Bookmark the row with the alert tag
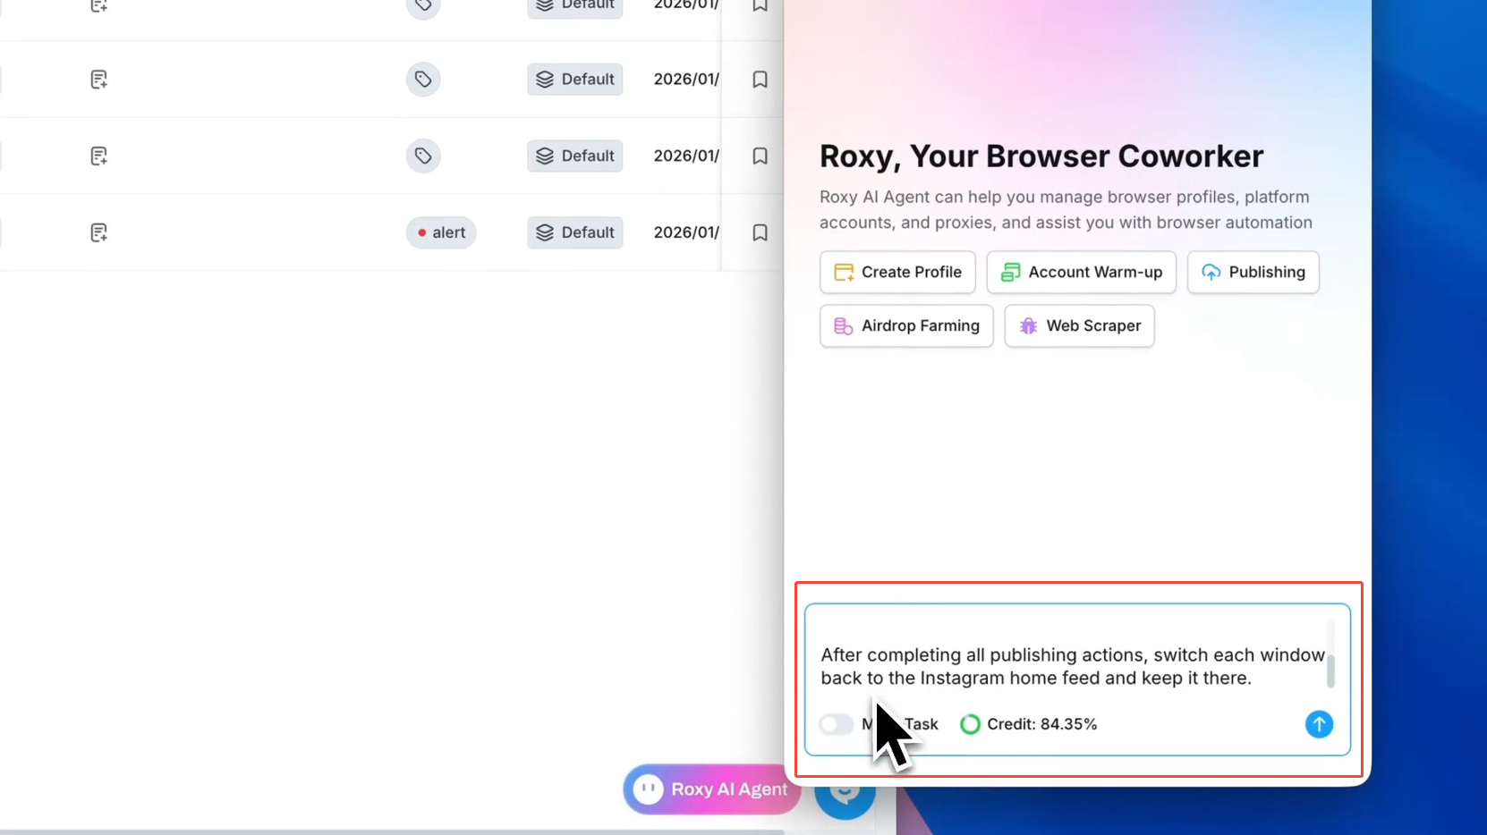Viewport: 1487px width, 835px height. 760,232
